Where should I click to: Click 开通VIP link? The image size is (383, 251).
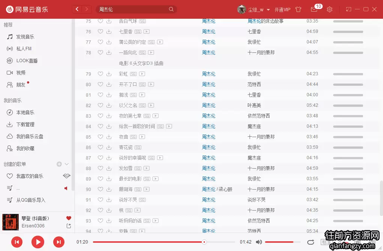click(282, 10)
